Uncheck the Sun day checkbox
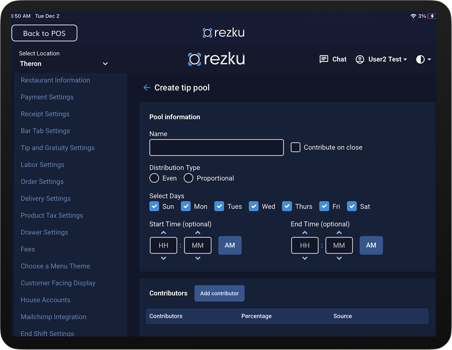This screenshot has width=452, height=350. (154, 206)
